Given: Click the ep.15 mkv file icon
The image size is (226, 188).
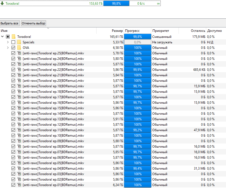Looking at the screenshot, I should tap(19, 108).
